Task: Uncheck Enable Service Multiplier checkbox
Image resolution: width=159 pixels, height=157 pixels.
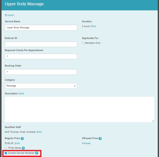Action: point(6,153)
